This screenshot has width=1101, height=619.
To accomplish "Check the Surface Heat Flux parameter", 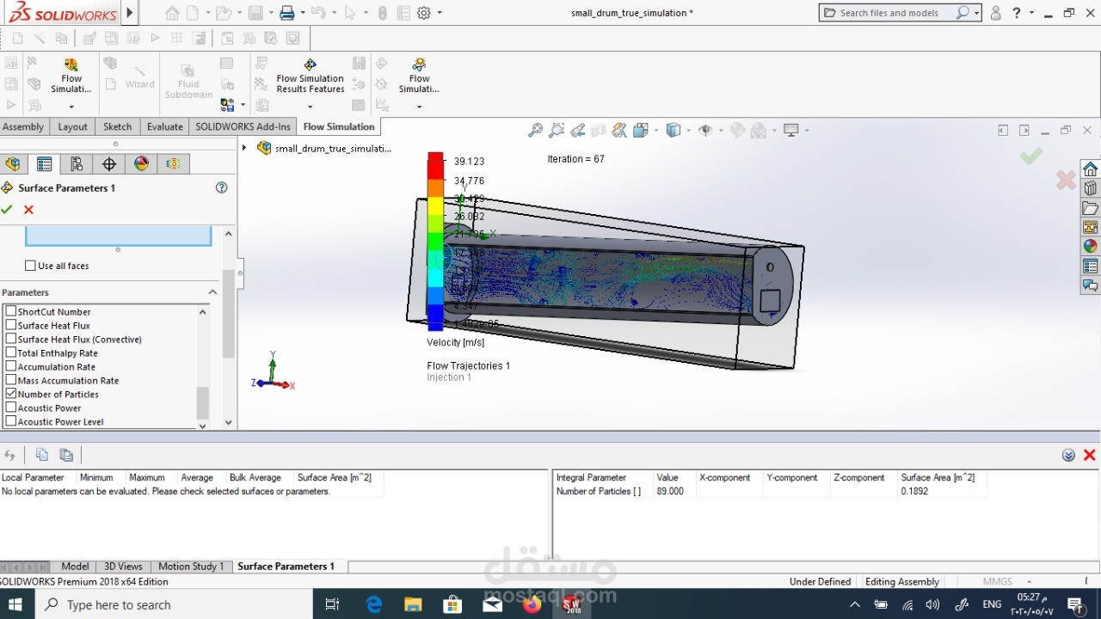I will [x=11, y=325].
